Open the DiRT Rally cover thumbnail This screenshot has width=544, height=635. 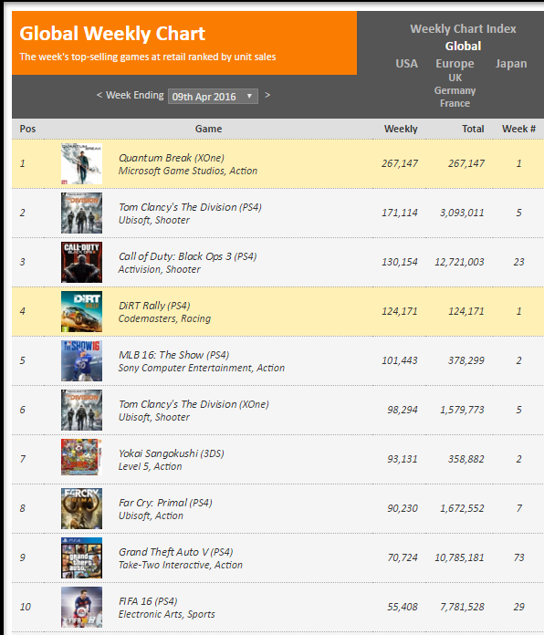tap(81, 311)
